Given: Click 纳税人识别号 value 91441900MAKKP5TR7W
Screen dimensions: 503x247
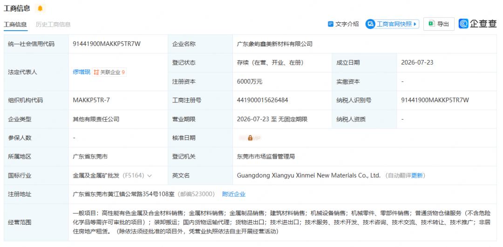Looking at the screenshot, I should [435, 100].
